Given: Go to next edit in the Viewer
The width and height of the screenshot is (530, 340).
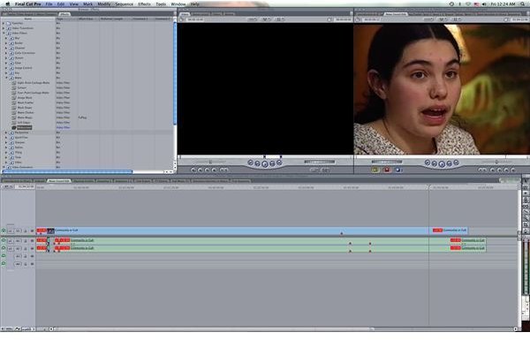Looking at the screenshot, I should coord(279,162).
